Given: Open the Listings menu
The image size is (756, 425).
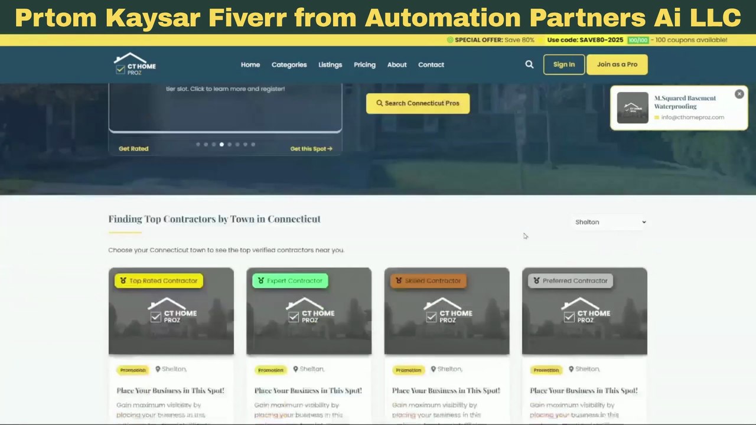Looking at the screenshot, I should point(330,65).
